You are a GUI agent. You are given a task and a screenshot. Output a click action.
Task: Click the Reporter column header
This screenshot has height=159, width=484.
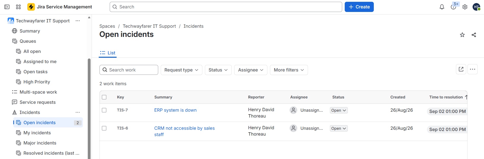click(256, 97)
